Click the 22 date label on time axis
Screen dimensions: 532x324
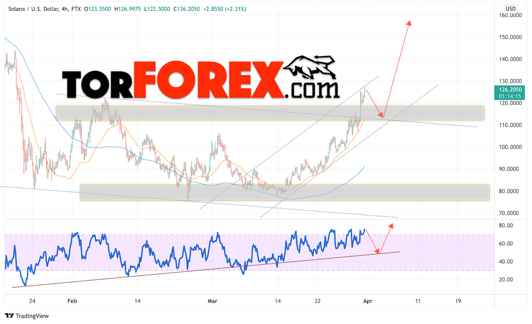317,301
